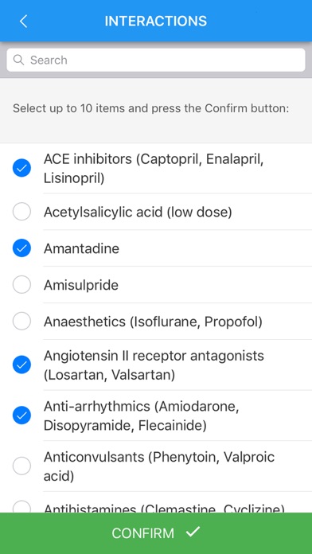The width and height of the screenshot is (312, 554).
Task: Tap the INTERACTIONS header title
Action: (156, 21)
